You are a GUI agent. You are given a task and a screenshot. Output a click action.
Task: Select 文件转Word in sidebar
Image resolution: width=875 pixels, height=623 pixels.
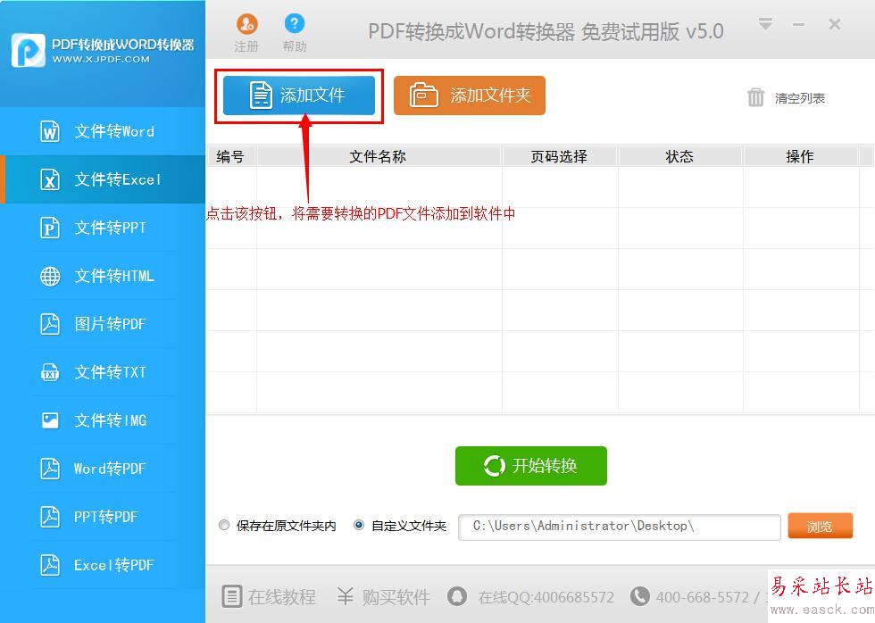[x=103, y=131]
